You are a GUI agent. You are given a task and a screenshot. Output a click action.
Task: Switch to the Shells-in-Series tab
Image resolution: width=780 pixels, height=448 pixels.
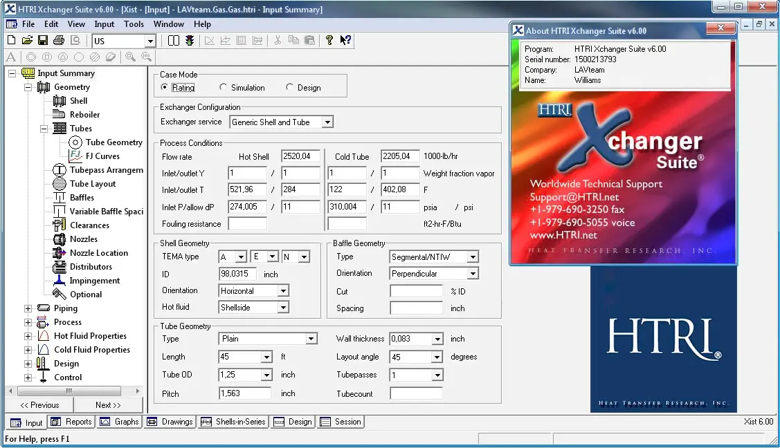(x=233, y=422)
